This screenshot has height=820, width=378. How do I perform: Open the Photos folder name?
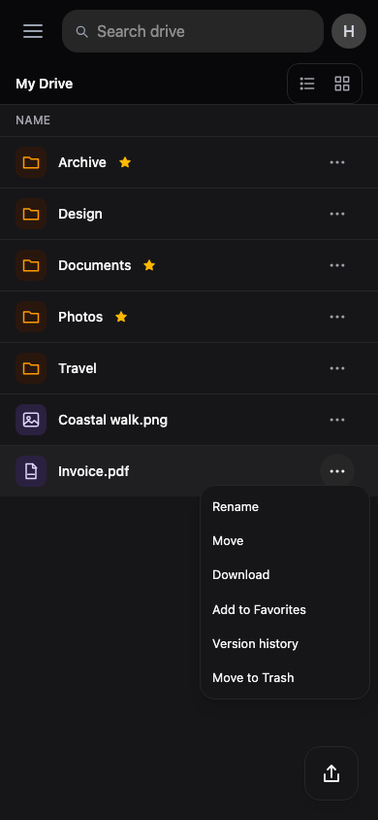[x=80, y=317]
